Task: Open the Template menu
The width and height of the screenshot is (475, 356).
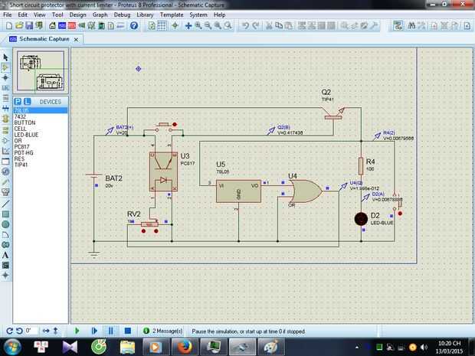Action: tap(172, 14)
